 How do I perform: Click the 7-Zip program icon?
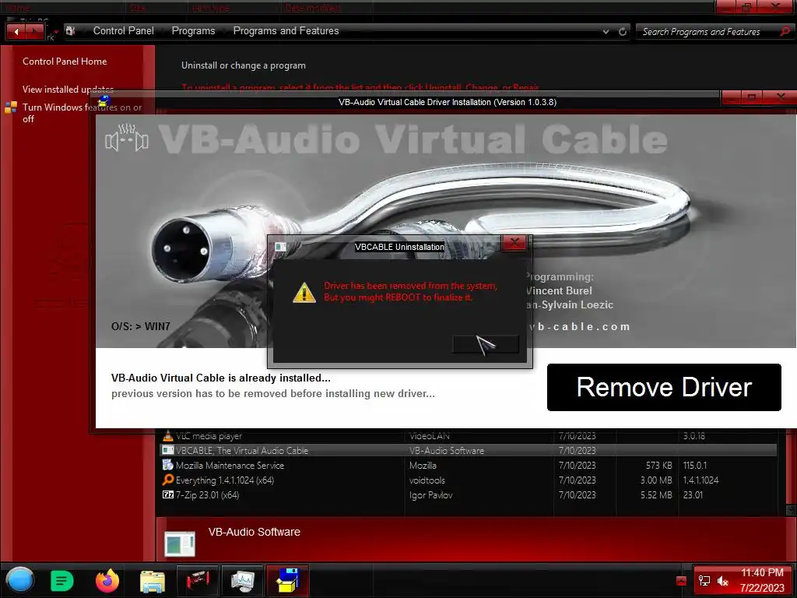click(168, 494)
